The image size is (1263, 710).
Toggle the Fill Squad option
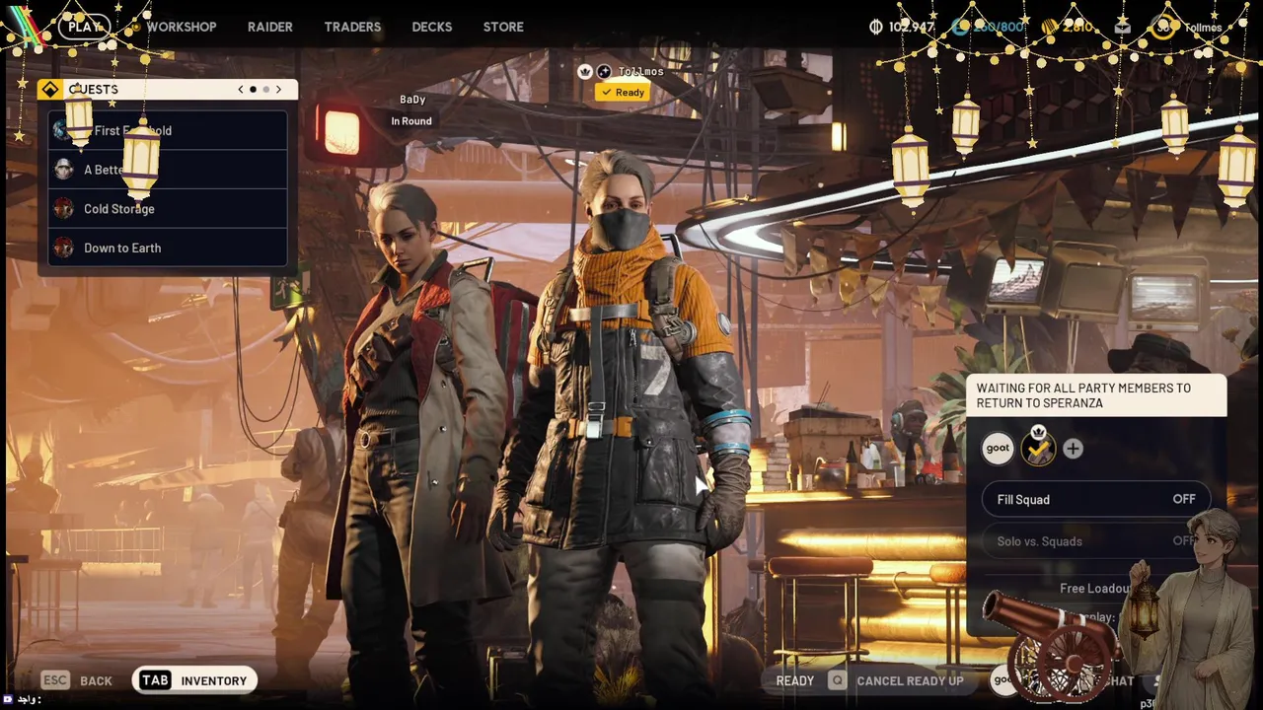tap(1096, 500)
